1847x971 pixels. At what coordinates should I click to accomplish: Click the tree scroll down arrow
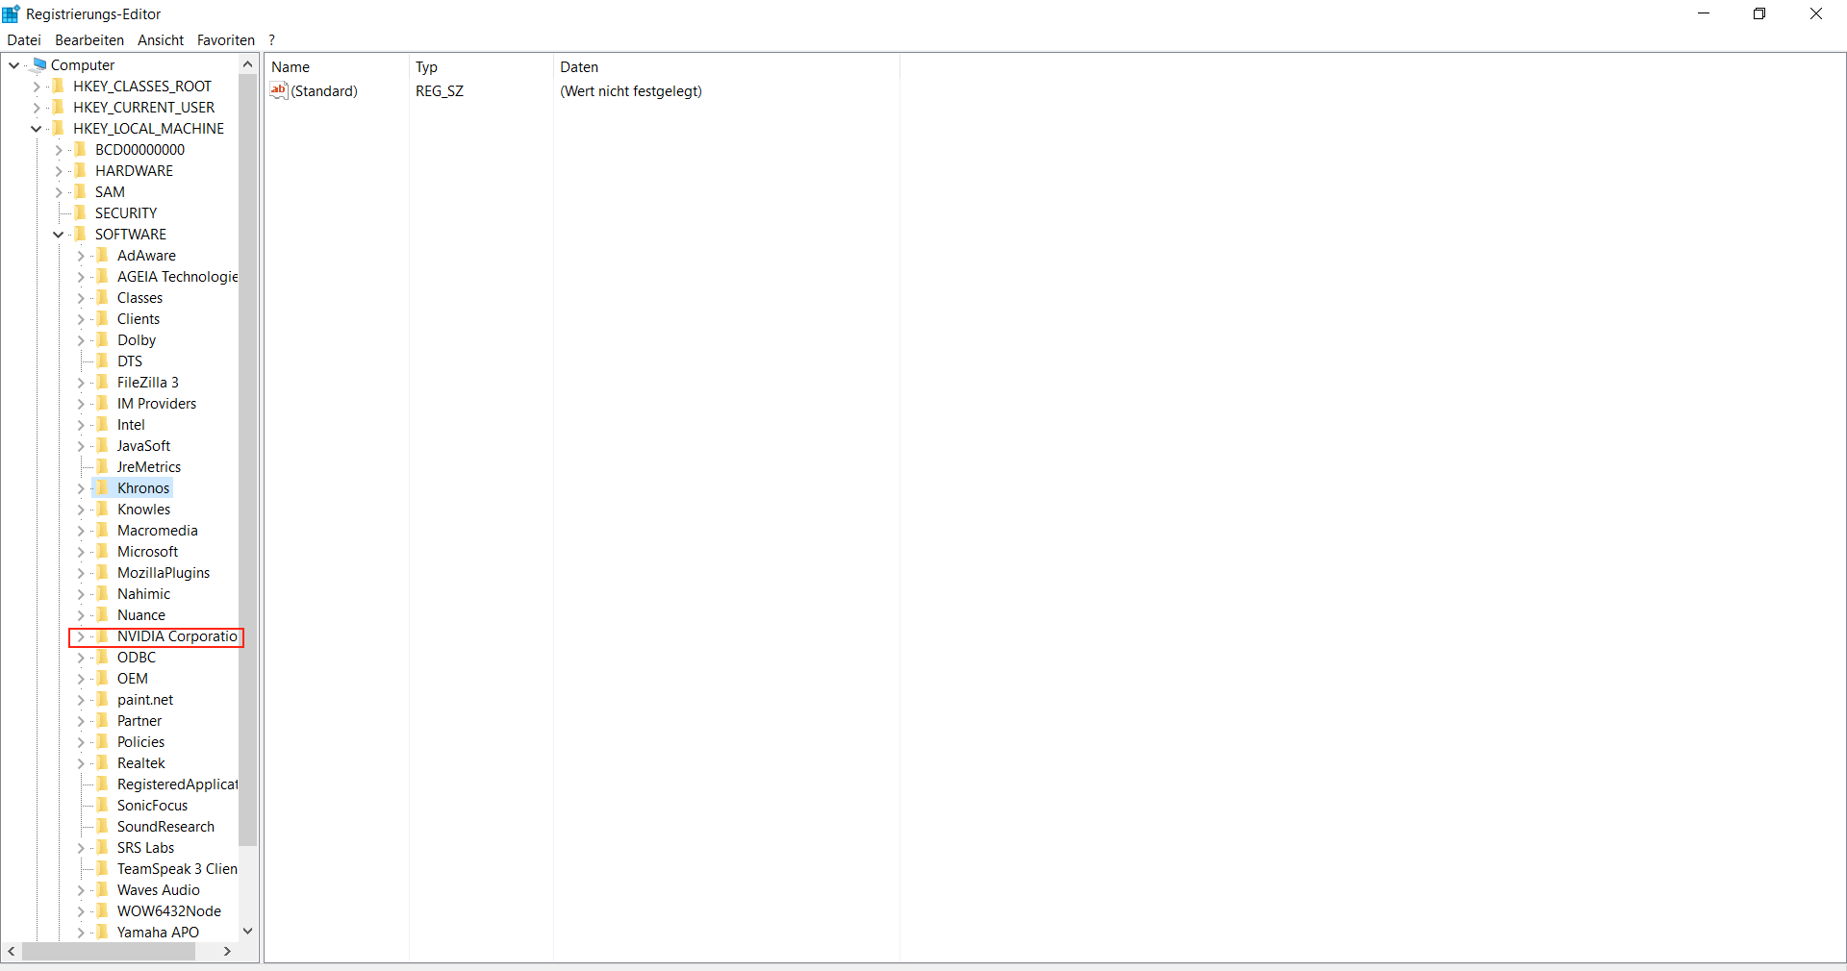[247, 931]
